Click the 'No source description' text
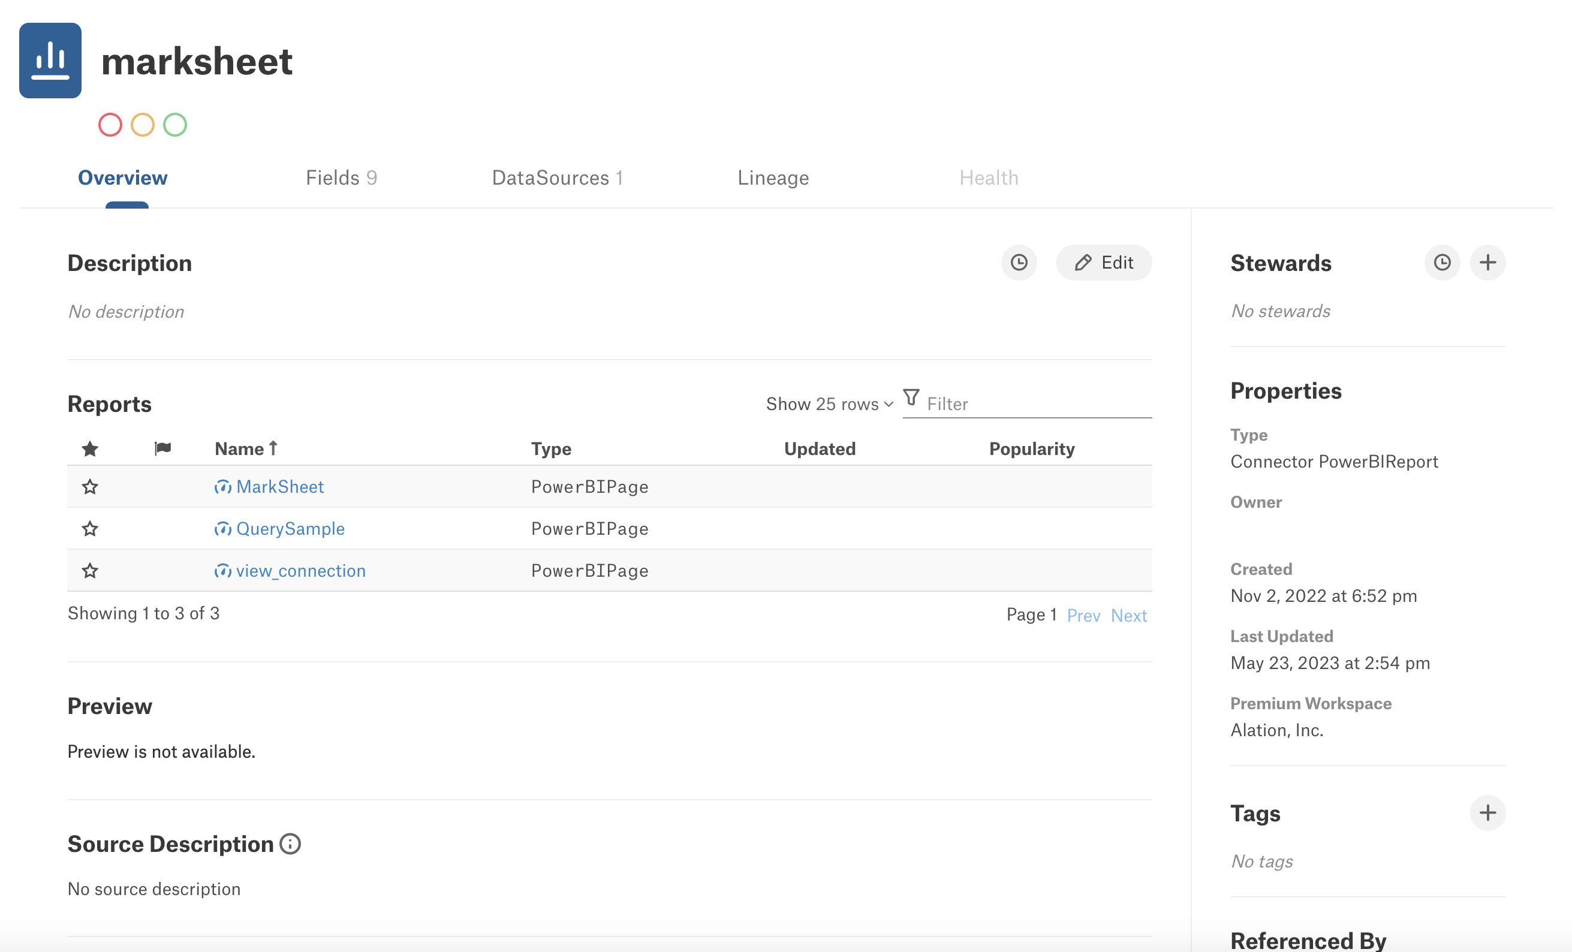This screenshot has height=952, width=1572. click(155, 889)
